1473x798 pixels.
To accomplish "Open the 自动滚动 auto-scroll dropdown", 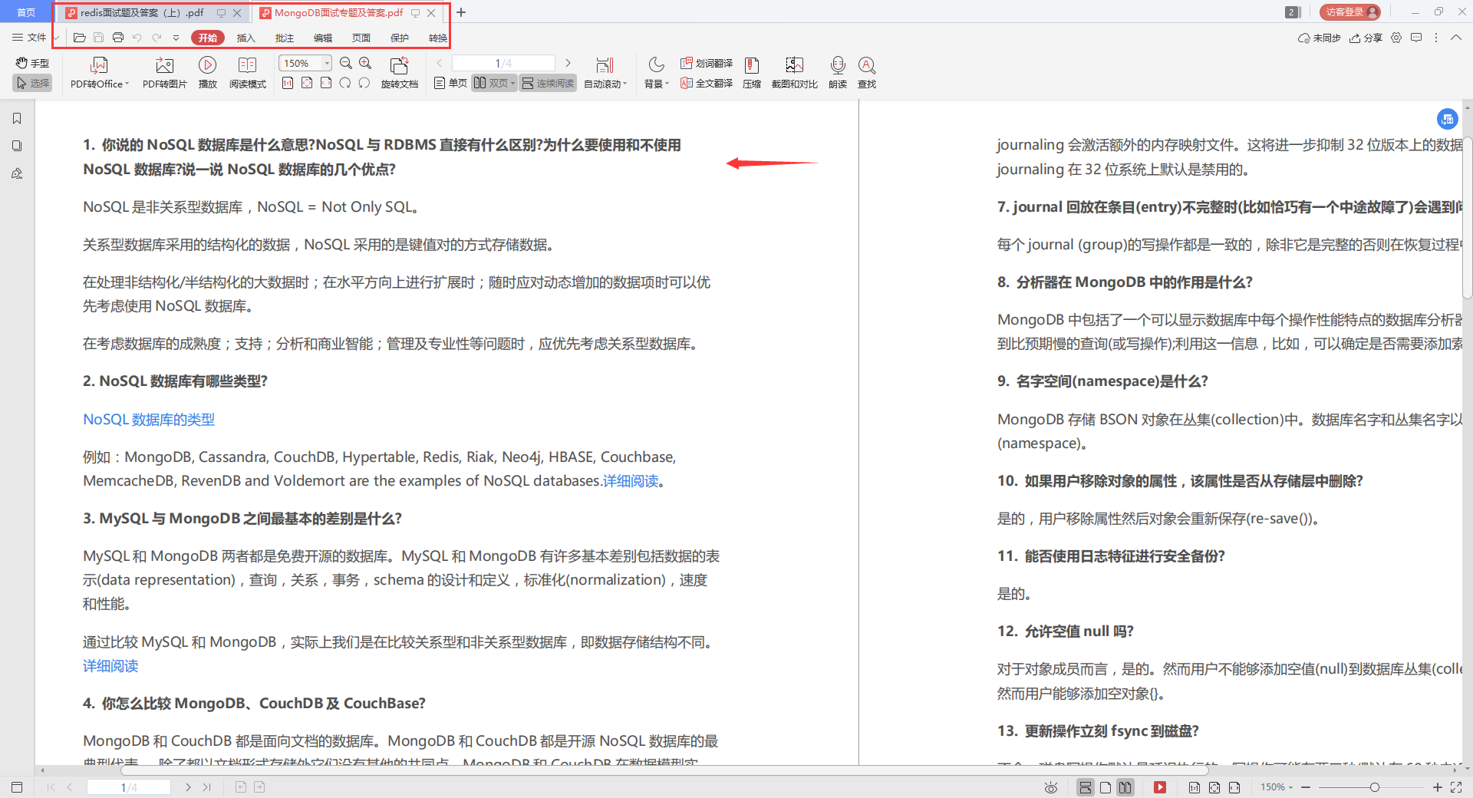I will point(605,83).
